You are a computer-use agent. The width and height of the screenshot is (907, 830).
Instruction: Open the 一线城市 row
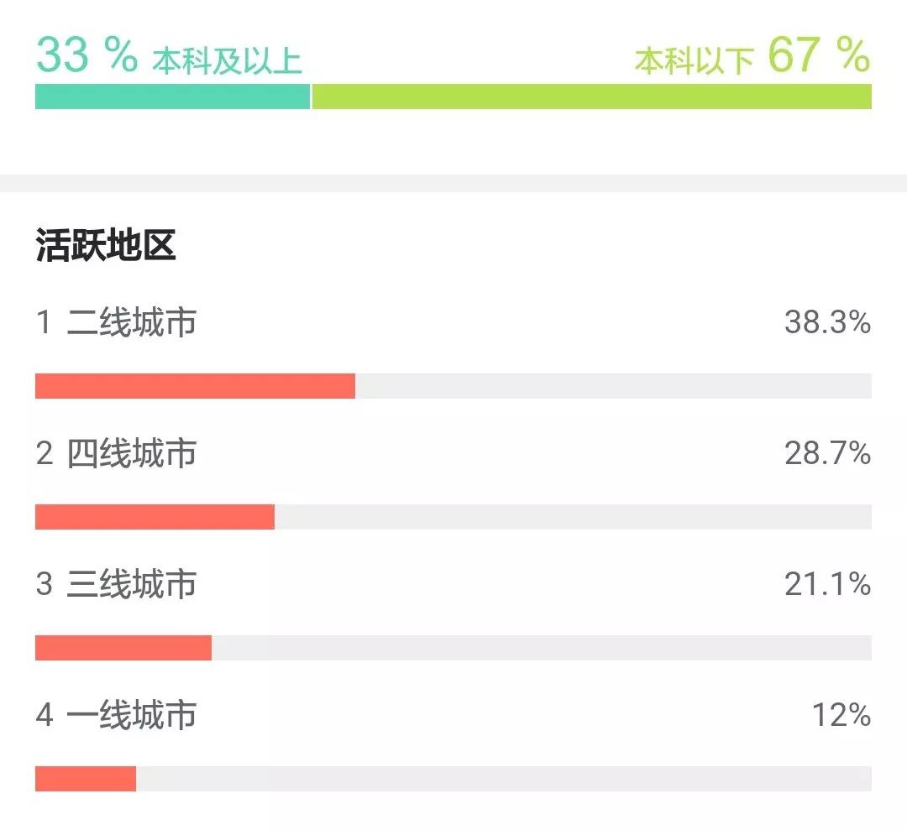tap(131, 715)
